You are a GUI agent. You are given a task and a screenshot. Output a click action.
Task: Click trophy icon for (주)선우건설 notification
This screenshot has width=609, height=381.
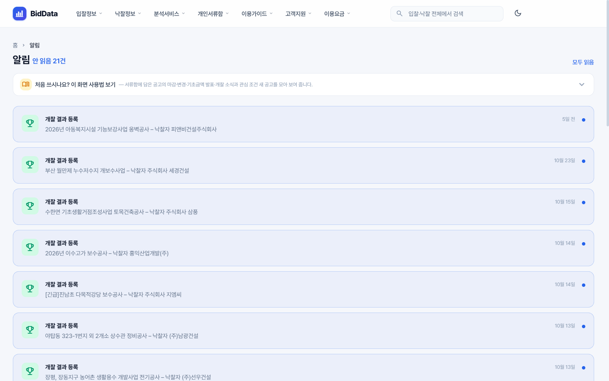30,371
